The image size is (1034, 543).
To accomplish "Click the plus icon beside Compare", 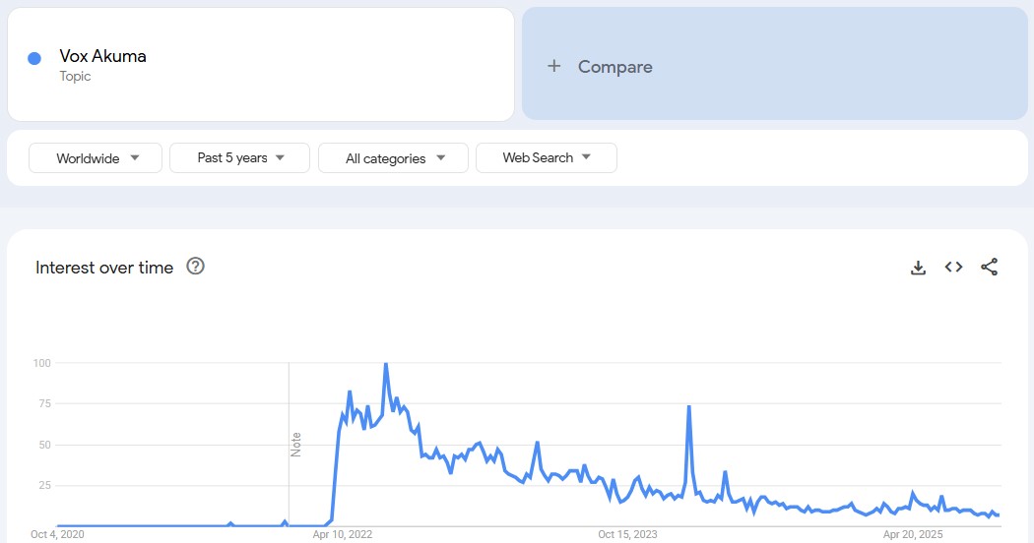I will click(554, 66).
